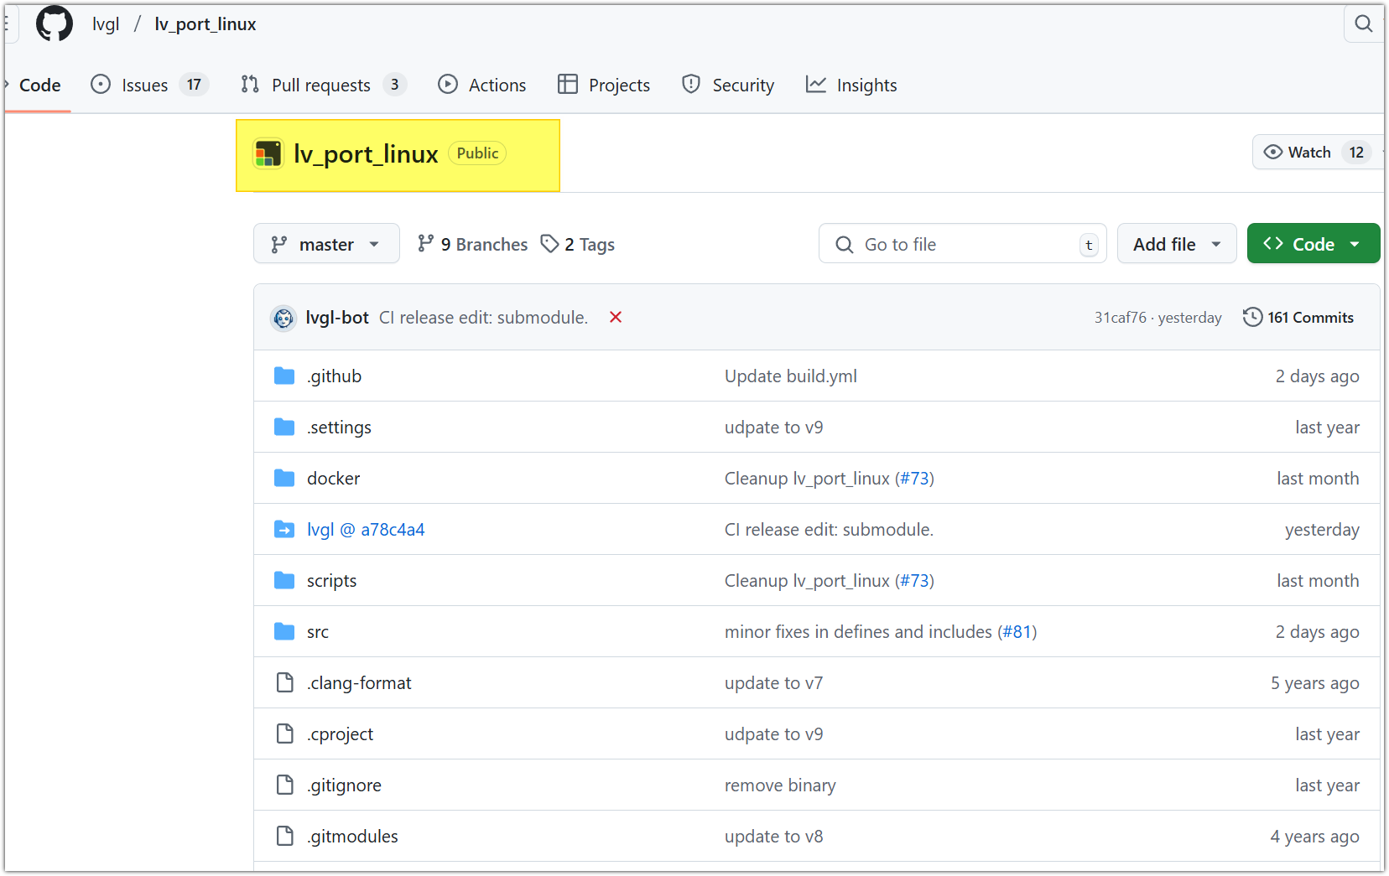Open the .github folder icon
This screenshot has width=1389, height=876.
point(284,376)
